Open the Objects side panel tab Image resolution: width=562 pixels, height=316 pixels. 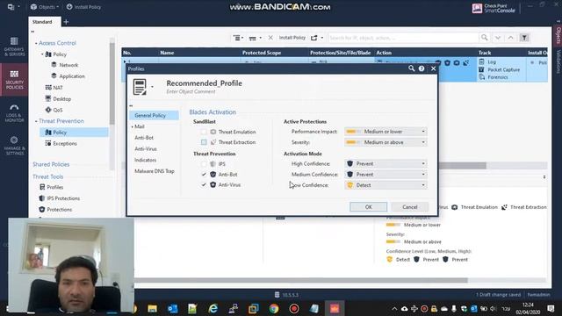tap(558, 35)
